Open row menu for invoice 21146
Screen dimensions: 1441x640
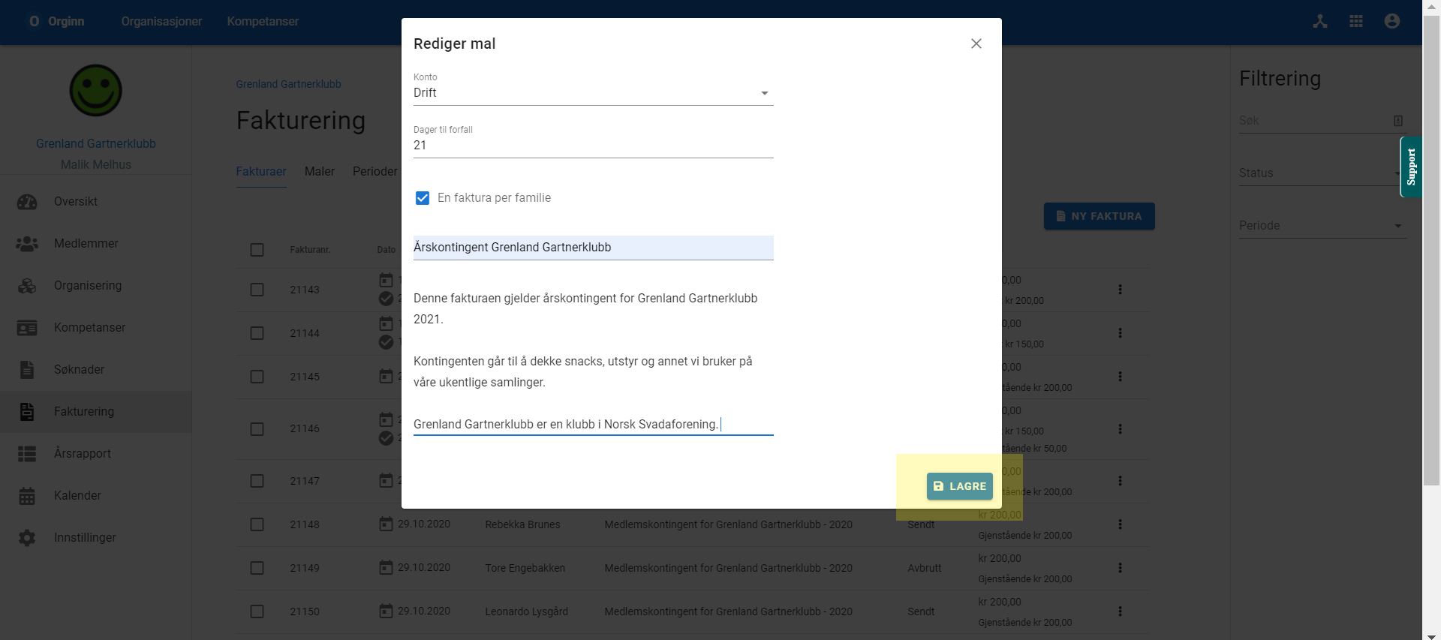click(x=1120, y=429)
